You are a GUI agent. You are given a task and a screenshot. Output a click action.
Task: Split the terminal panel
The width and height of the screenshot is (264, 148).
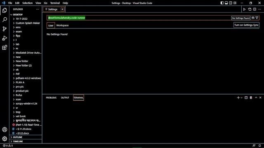point(246,98)
